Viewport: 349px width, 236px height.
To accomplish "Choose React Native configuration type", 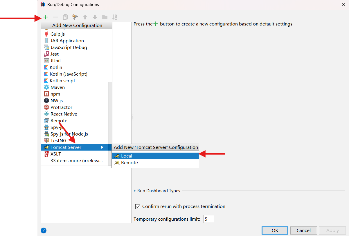I will click(x=75, y=114).
